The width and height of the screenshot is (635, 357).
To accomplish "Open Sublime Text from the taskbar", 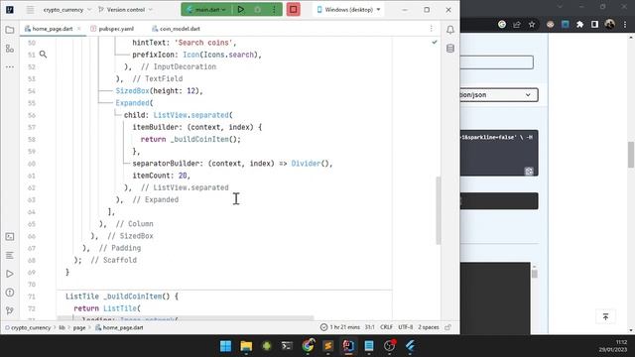I will [x=328, y=346].
